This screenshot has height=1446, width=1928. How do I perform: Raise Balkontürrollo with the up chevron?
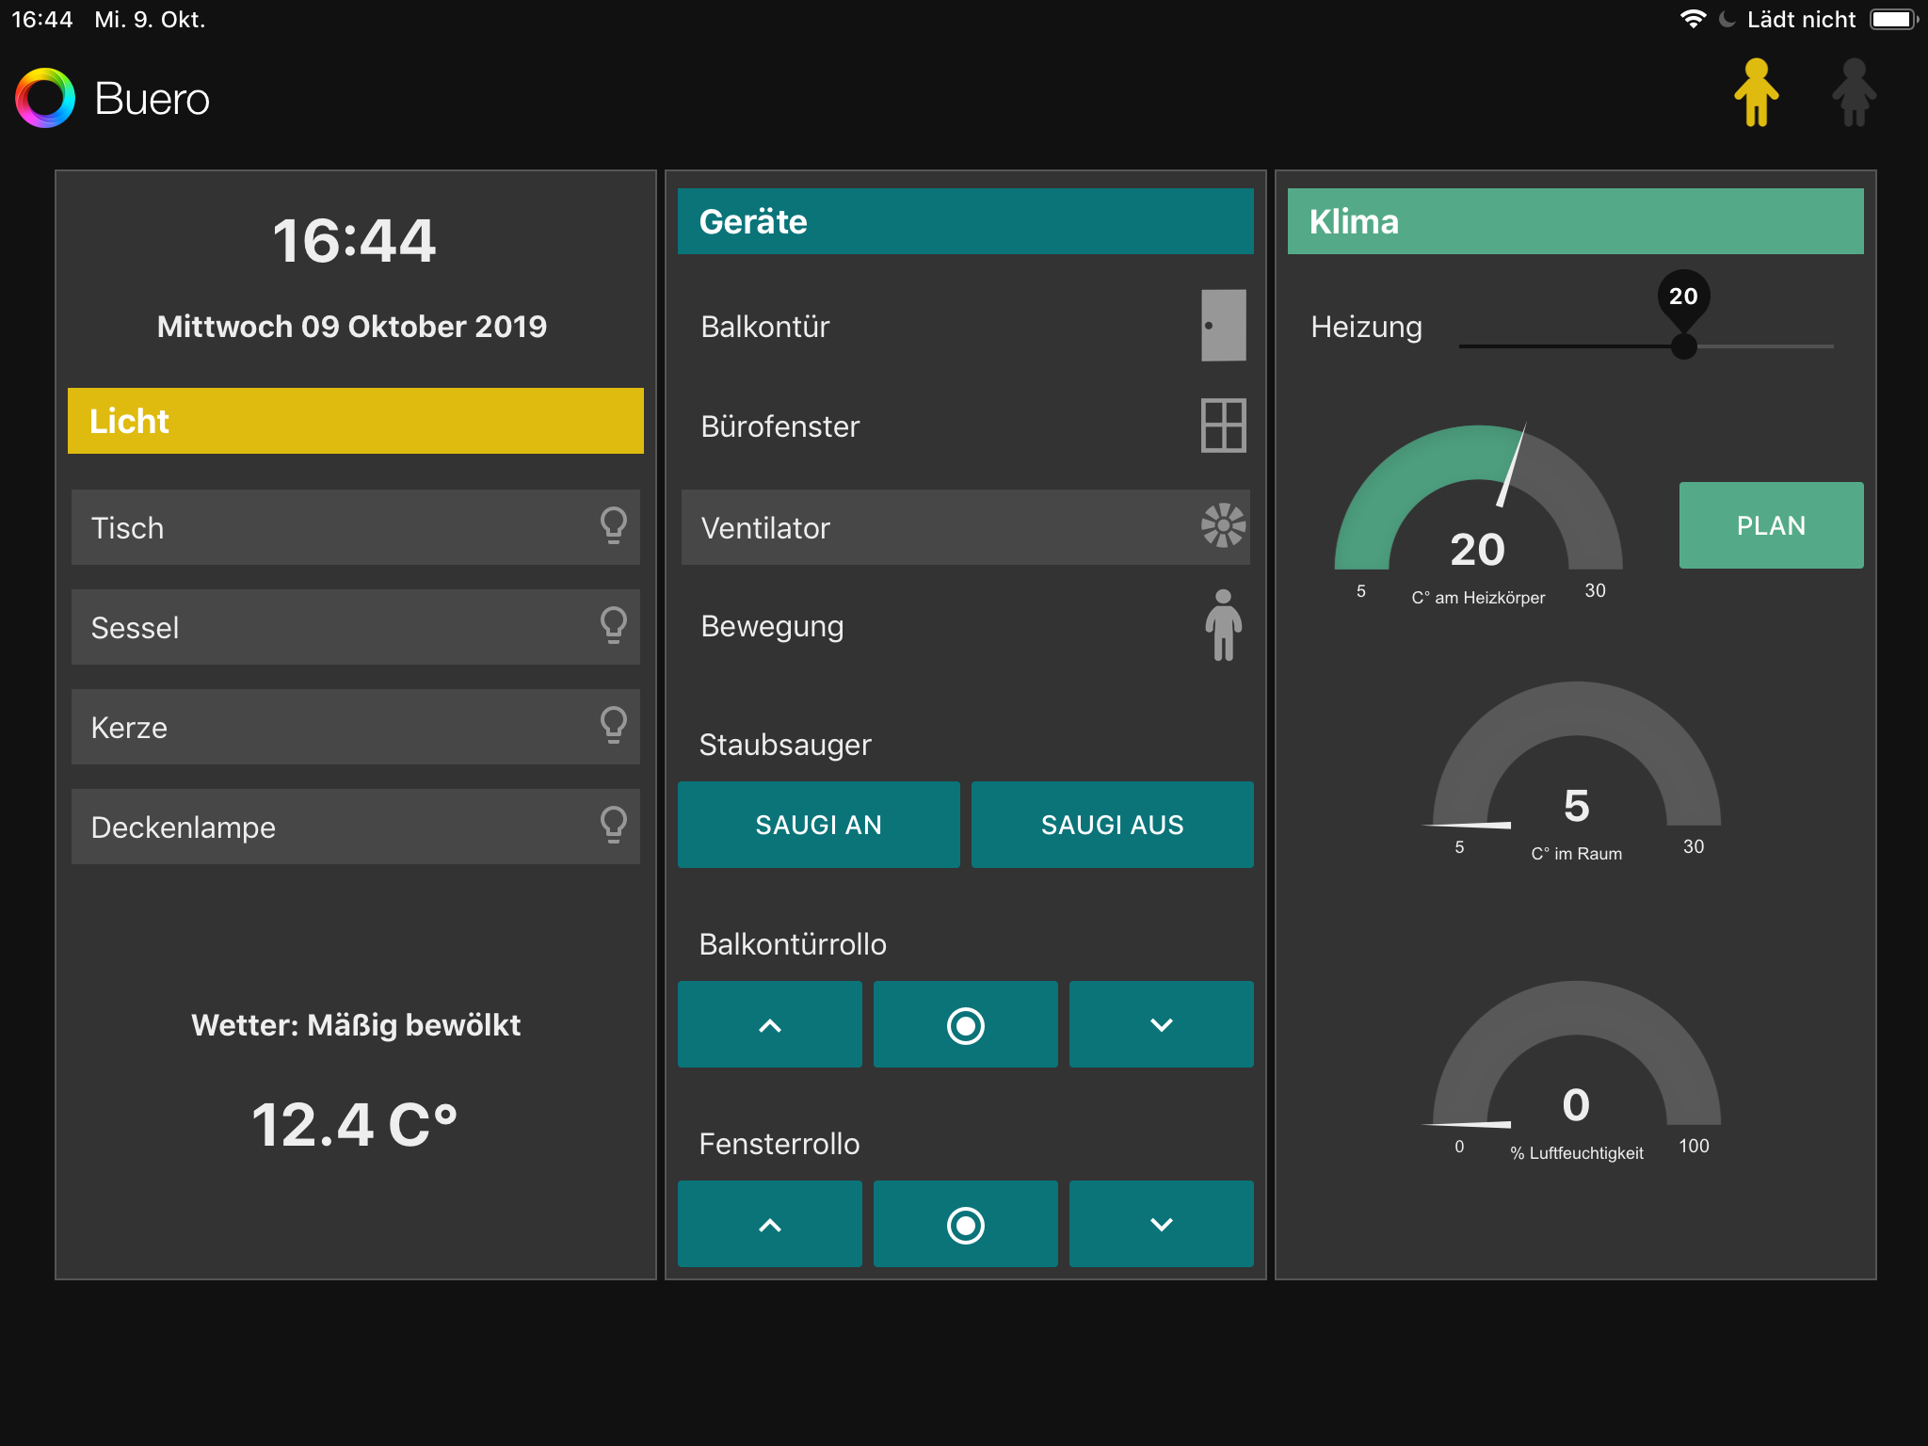(x=769, y=1024)
